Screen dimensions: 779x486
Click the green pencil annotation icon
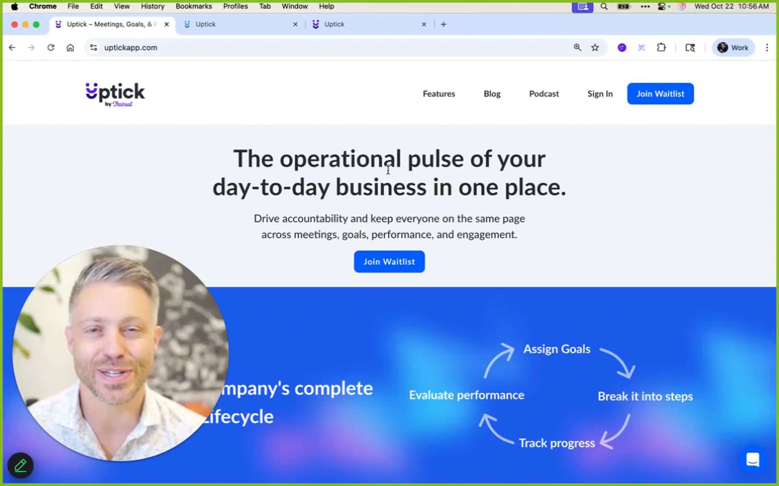pyautogui.click(x=20, y=466)
